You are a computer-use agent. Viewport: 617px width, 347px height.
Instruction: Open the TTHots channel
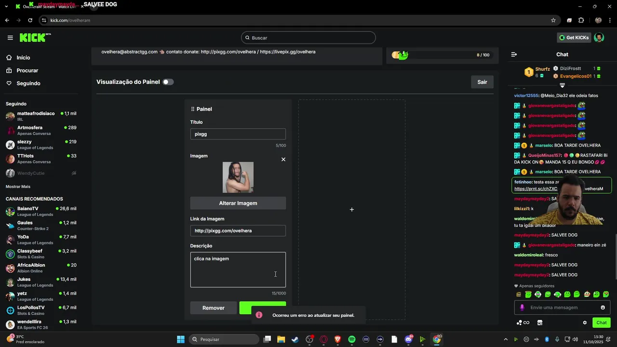tap(41, 159)
